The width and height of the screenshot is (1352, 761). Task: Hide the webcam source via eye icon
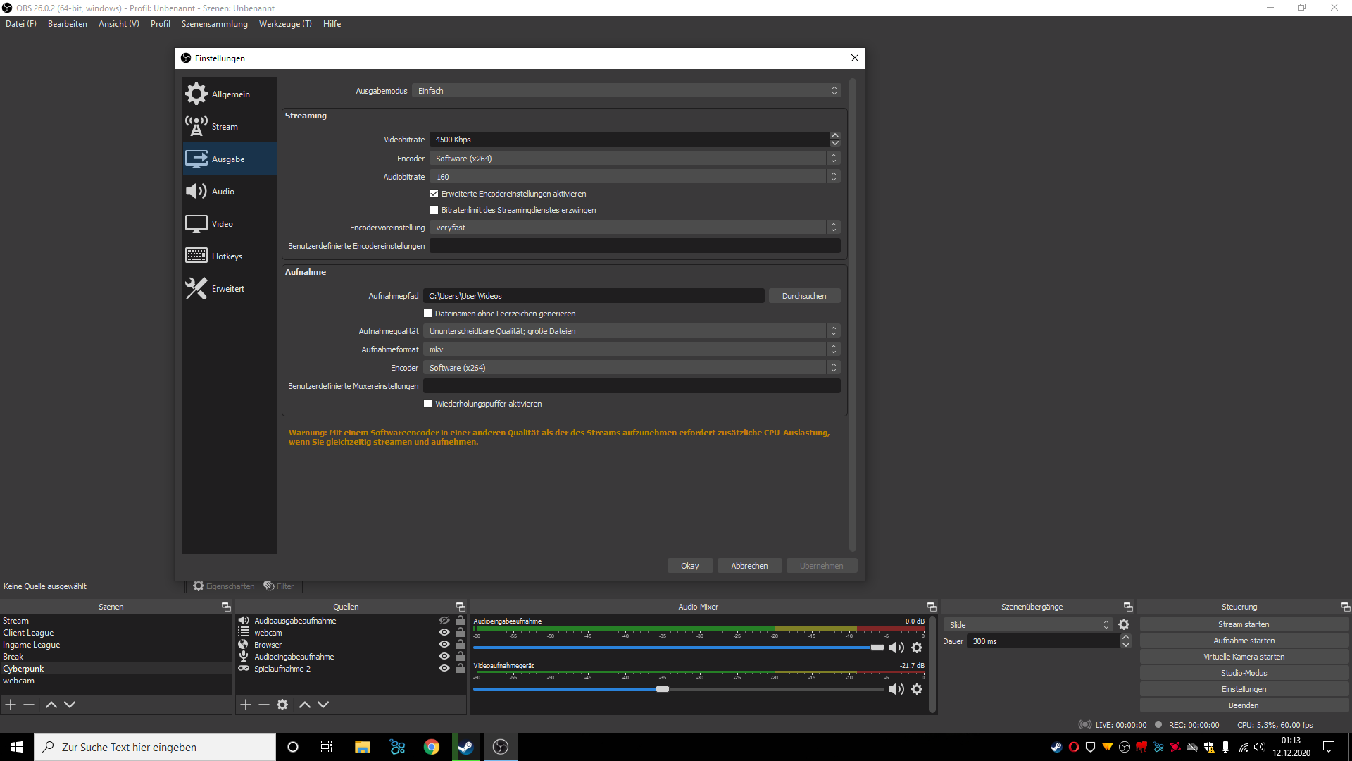click(444, 633)
